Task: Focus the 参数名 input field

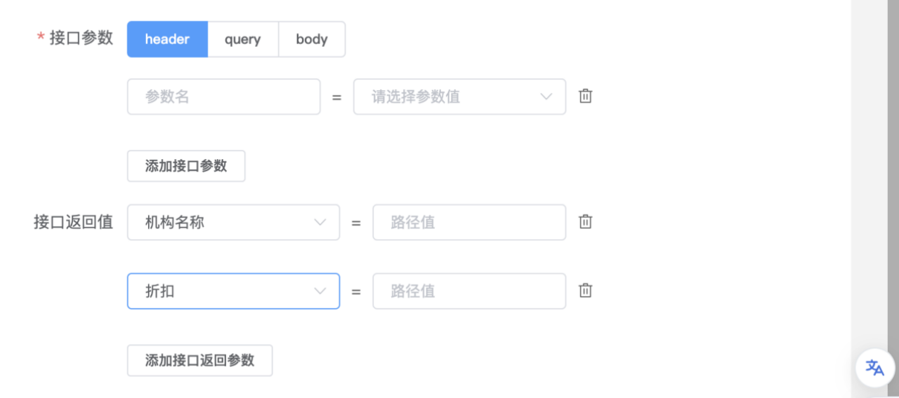Action: pos(223,97)
